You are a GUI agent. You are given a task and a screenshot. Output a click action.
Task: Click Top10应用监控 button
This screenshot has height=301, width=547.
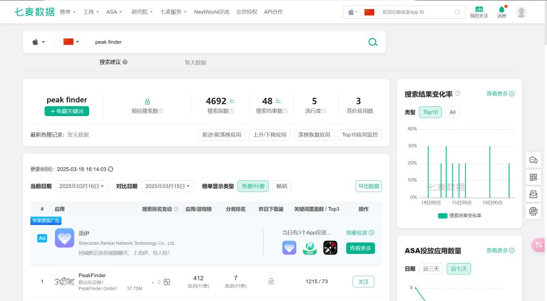pyautogui.click(x=360, y=135)
